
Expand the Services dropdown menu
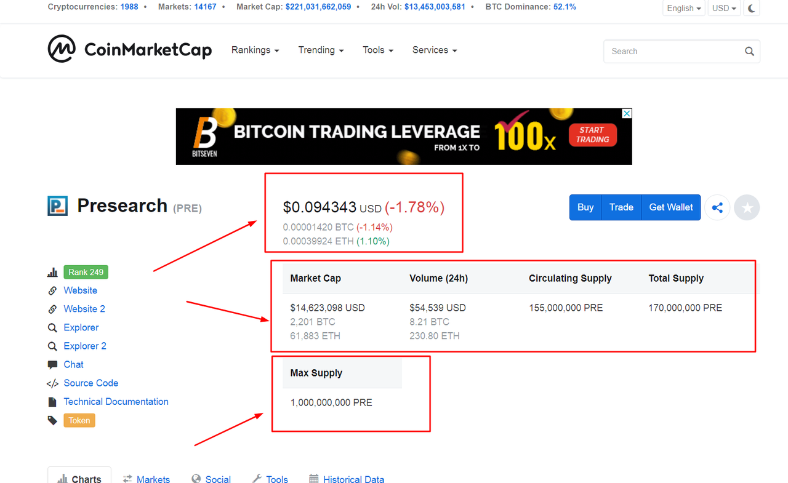[435, 50]
